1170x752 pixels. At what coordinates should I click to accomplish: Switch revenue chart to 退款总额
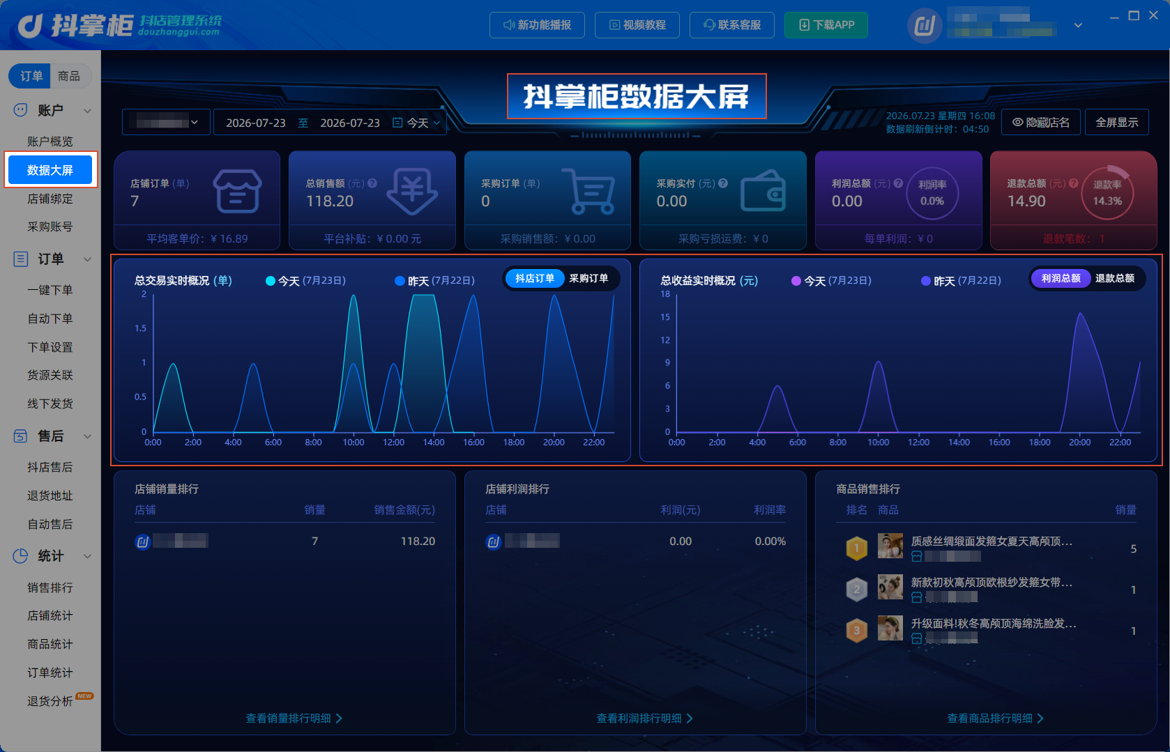(x=1115, y=278)
